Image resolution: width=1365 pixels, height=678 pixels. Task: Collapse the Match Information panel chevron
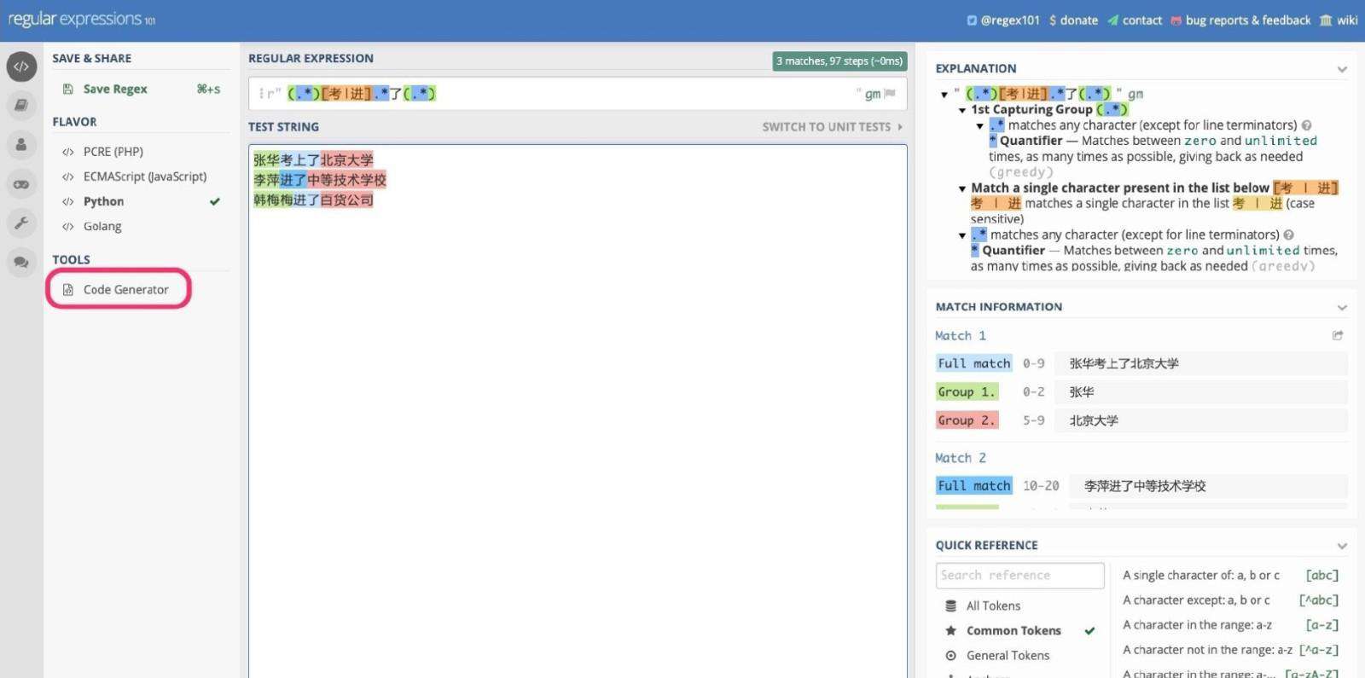[x=1342, y=307]
